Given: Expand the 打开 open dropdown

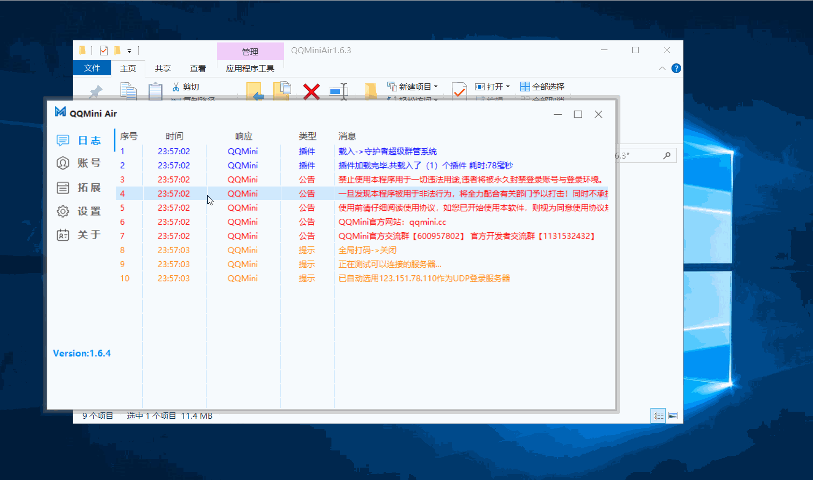Looking at the screenshot, I should [507, 87].
